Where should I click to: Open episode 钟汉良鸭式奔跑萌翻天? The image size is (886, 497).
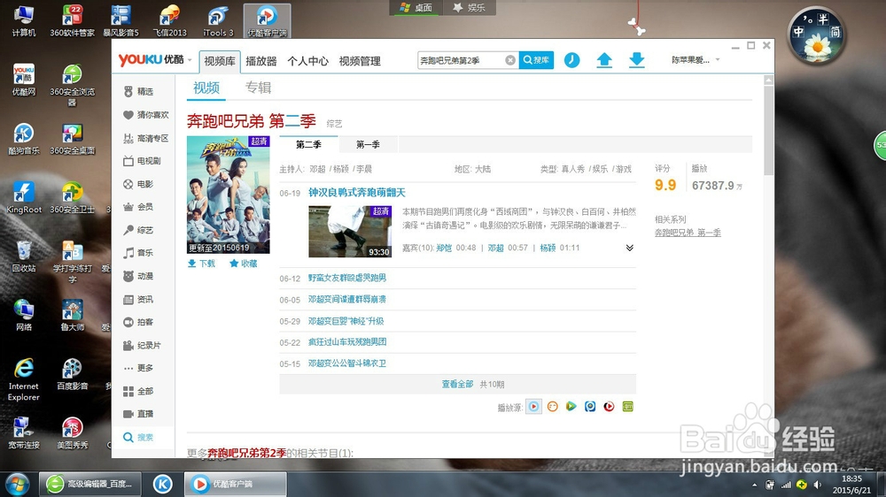(x=357, y=193)
